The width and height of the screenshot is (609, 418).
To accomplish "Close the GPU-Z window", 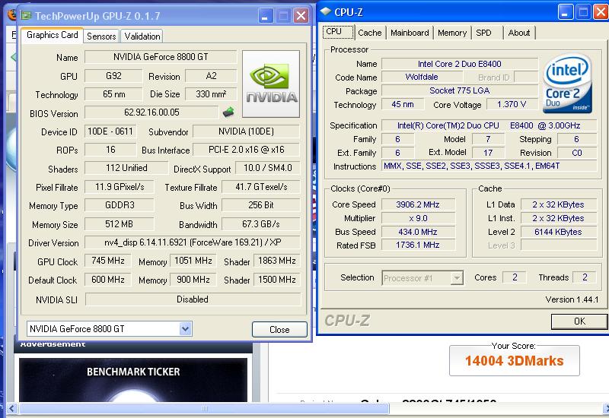I will pos(301,16).
